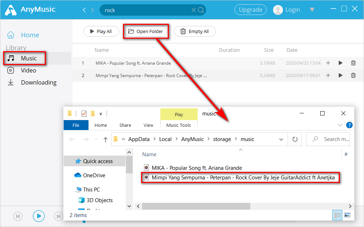The height and width of the screenshot is (227, 364).
Task: Open the Home page in sidebar
Action: click(30, 35)
